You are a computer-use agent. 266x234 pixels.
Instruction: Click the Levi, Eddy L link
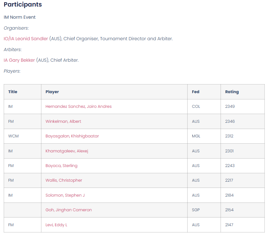point(56,225)
